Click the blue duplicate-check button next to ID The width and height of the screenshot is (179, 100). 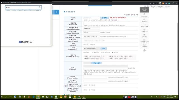point(105,18)
